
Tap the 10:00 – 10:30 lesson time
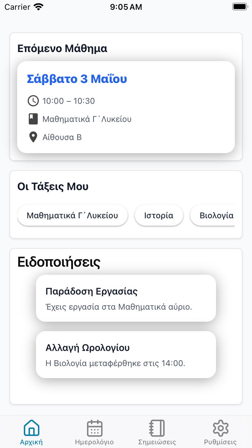pos(69,101)
